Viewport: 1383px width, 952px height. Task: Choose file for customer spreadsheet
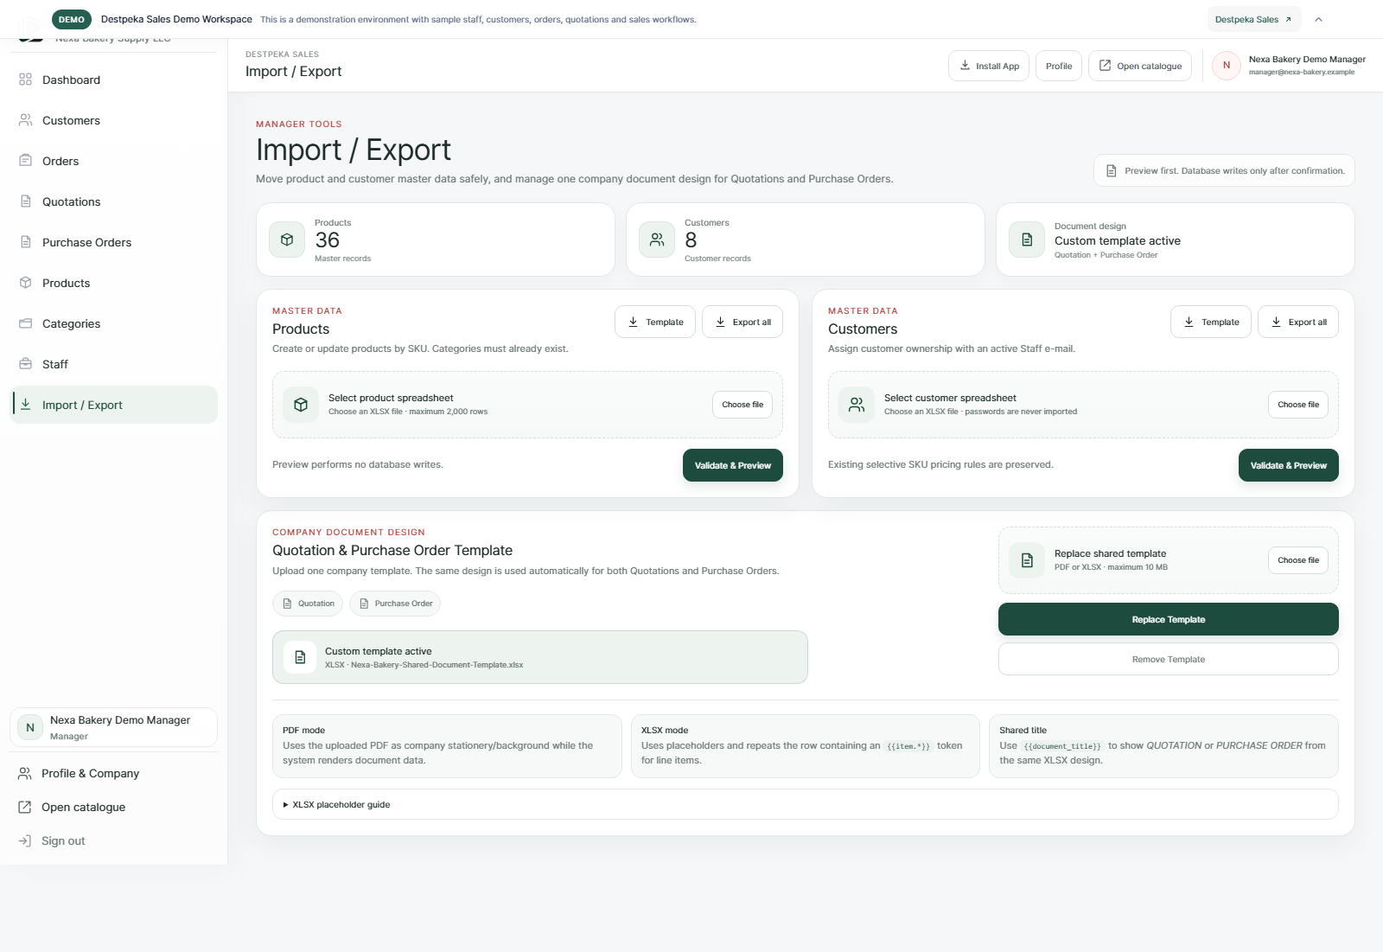[1298, 405]
